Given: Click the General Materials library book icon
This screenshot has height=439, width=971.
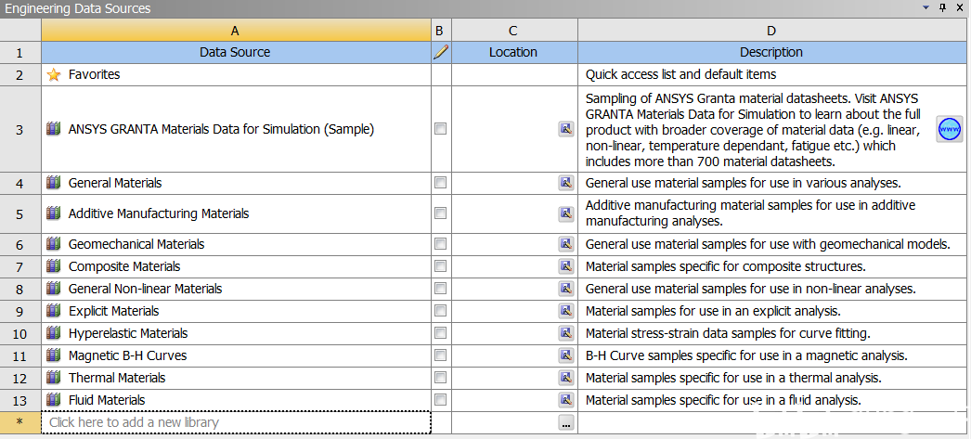Looking at the screenshot, I should [54, 183].
